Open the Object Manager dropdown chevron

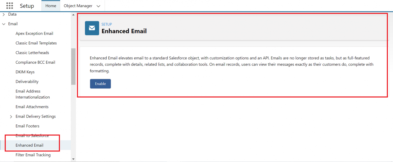[x=99, y=6]
